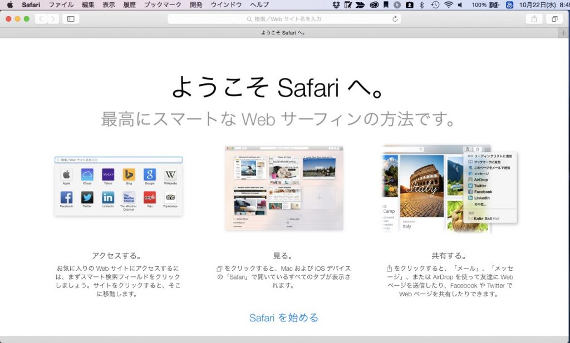570x343 pixels.
Task: Click the LinkedIn icon in favorites illustration
Action: pos(108,197)
